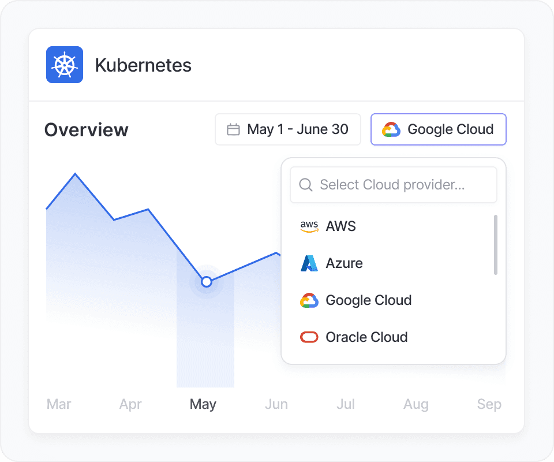Choose the AWS option text

pos(340,226)
